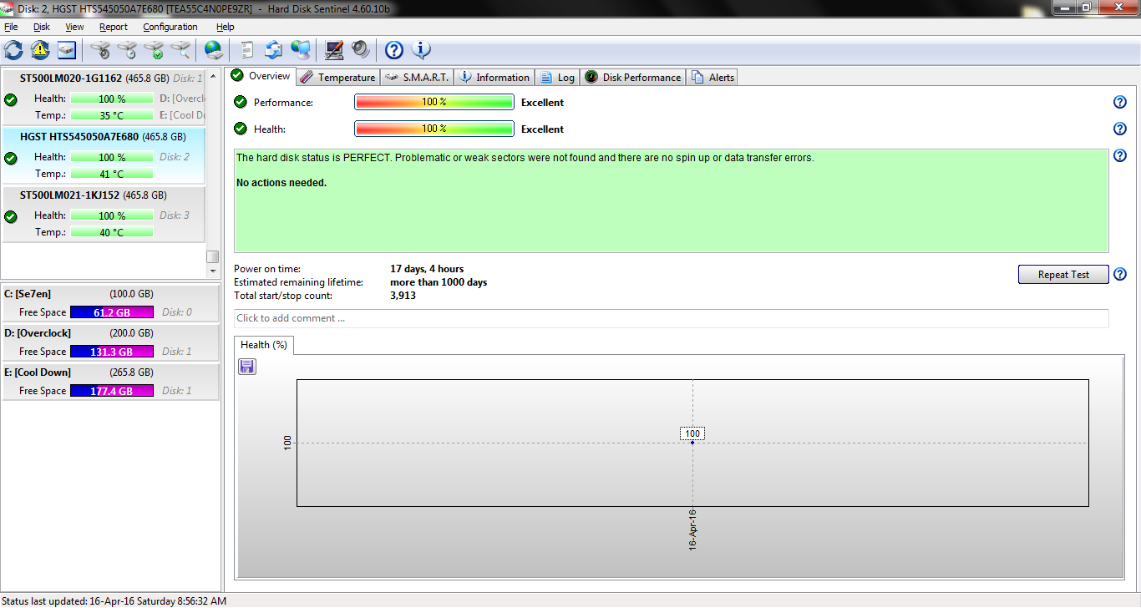1141x608 pixels.
Task: Click the globe and monitor toolbar icon
Action: [301, 50]
